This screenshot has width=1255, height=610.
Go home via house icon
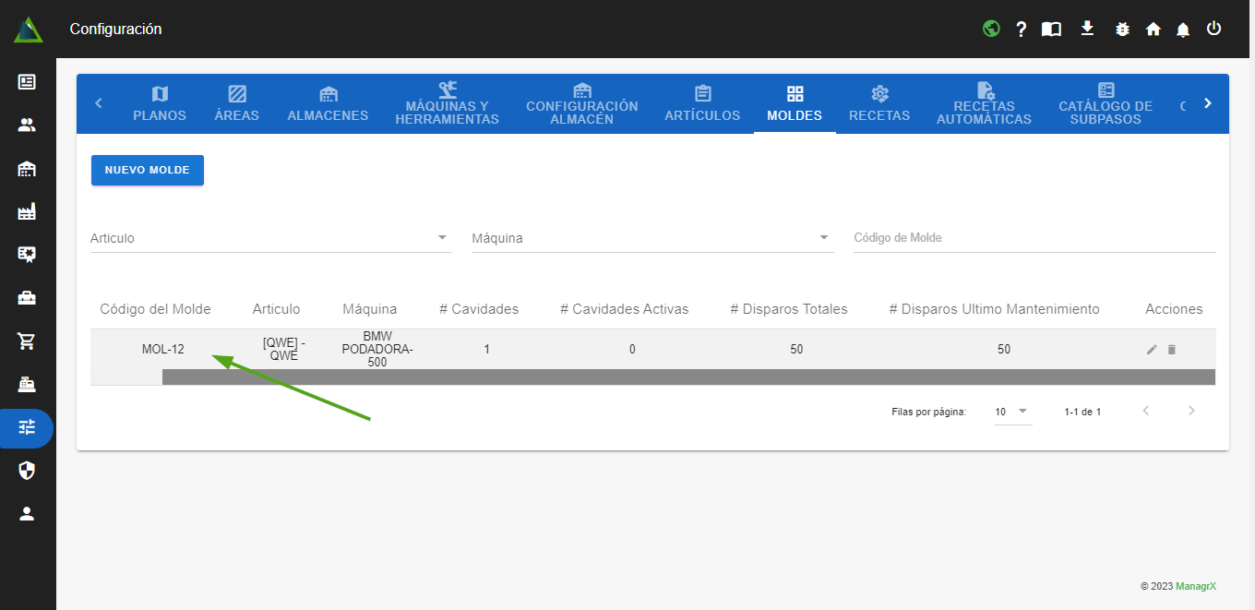(x=1153, y=29)
